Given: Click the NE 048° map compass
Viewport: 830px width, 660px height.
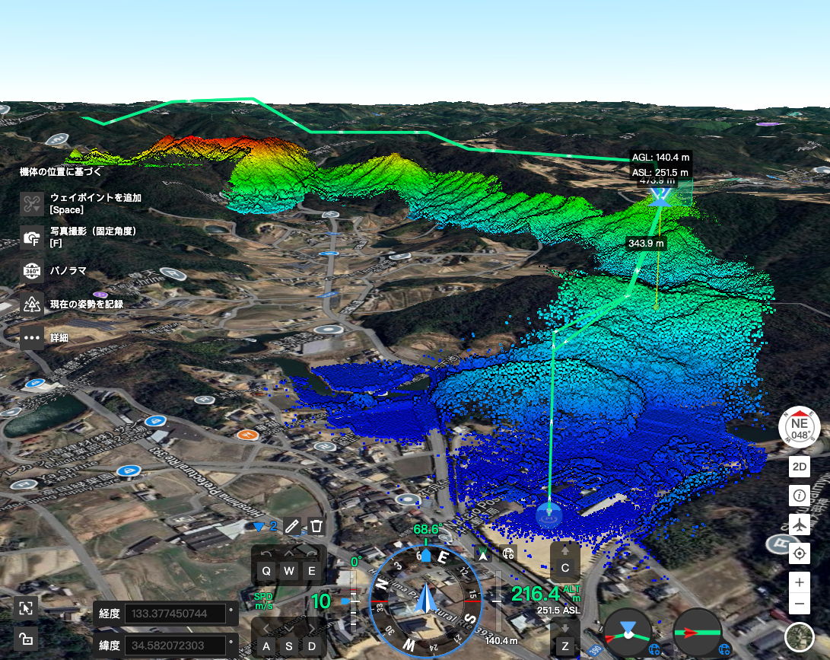Looking at the screenshot, I should 800,428.
